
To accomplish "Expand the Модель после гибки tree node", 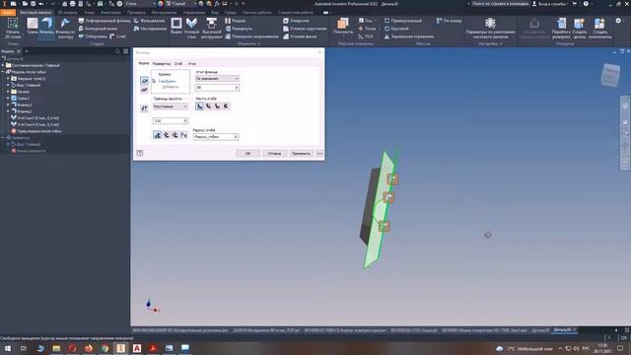I will coord(3,72).
